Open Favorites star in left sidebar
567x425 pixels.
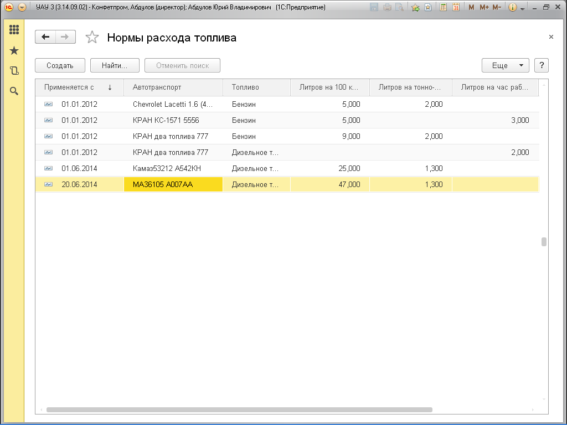pos(14,51)
